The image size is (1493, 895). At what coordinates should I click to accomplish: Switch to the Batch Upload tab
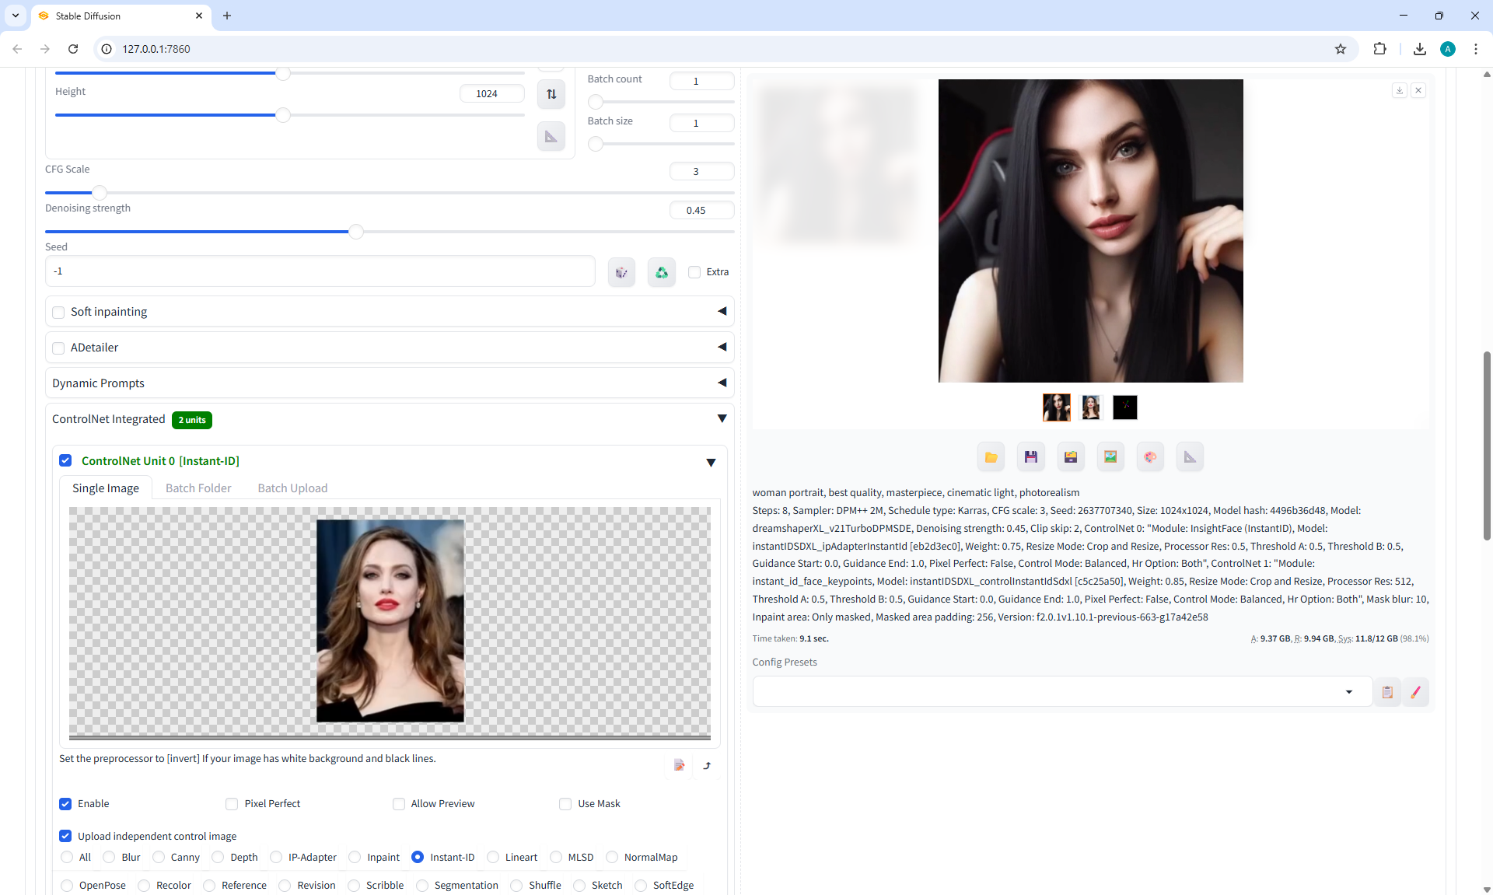click(x=292, y=488)
